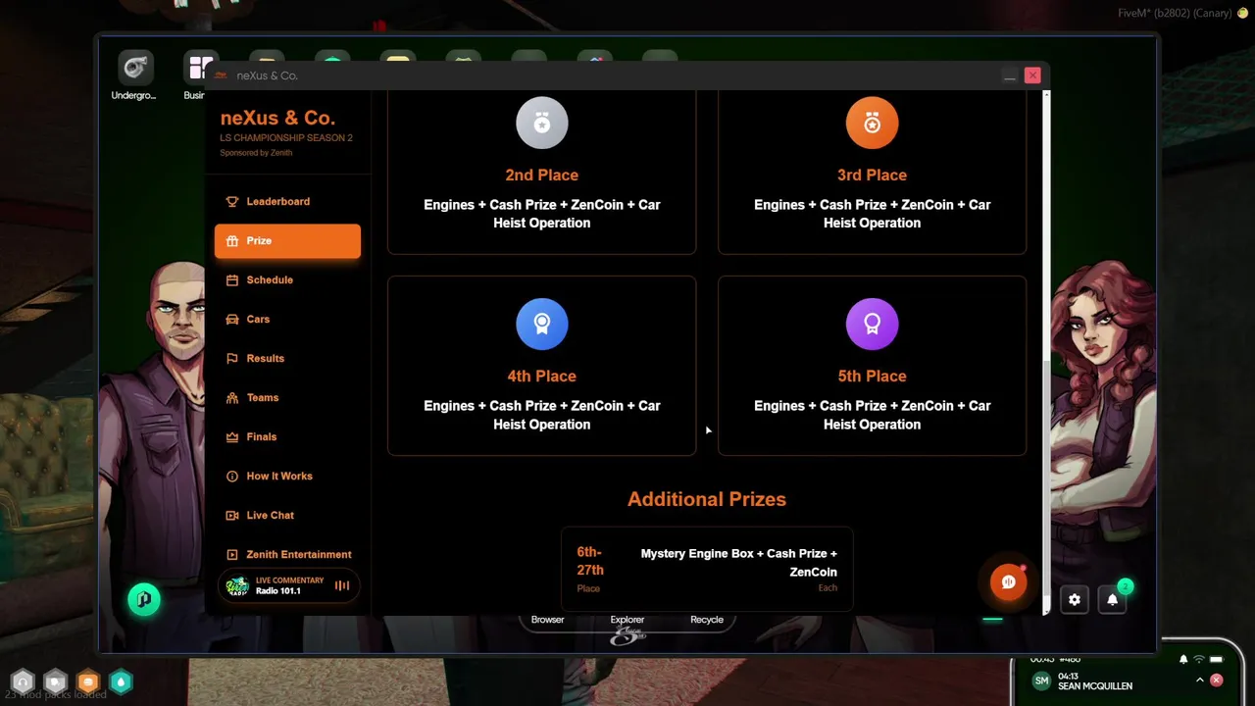The image size is (1255, 706).
Task: Click the orange 3rd Place medal icon
Action: pyautogui.click(x=872, y=123)
